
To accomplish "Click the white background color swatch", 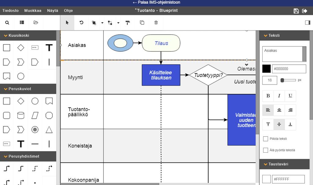I will pyautogui.click(x=266, y=179).
